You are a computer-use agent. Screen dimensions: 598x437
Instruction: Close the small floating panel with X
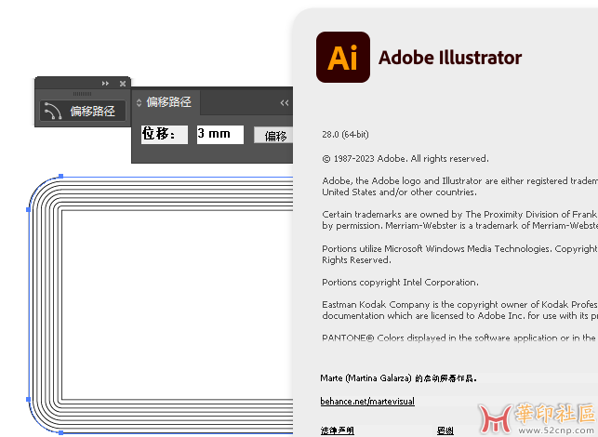point(123,84)
